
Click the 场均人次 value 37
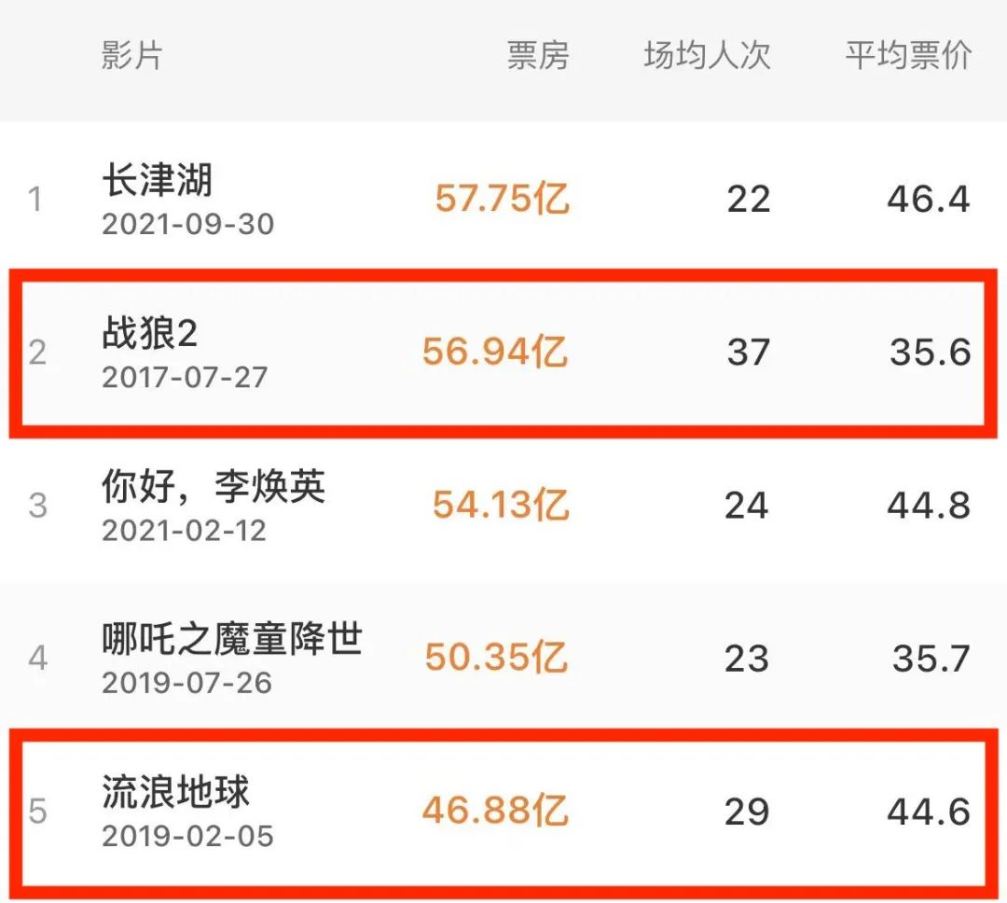[x=749, y=352]
